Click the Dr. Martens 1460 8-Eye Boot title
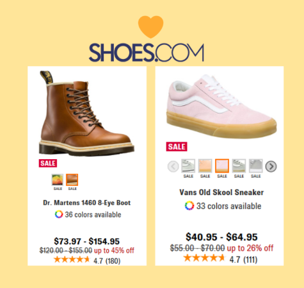Image resolution: width=304 pixels, height=288 pixels. coord(87,203)
